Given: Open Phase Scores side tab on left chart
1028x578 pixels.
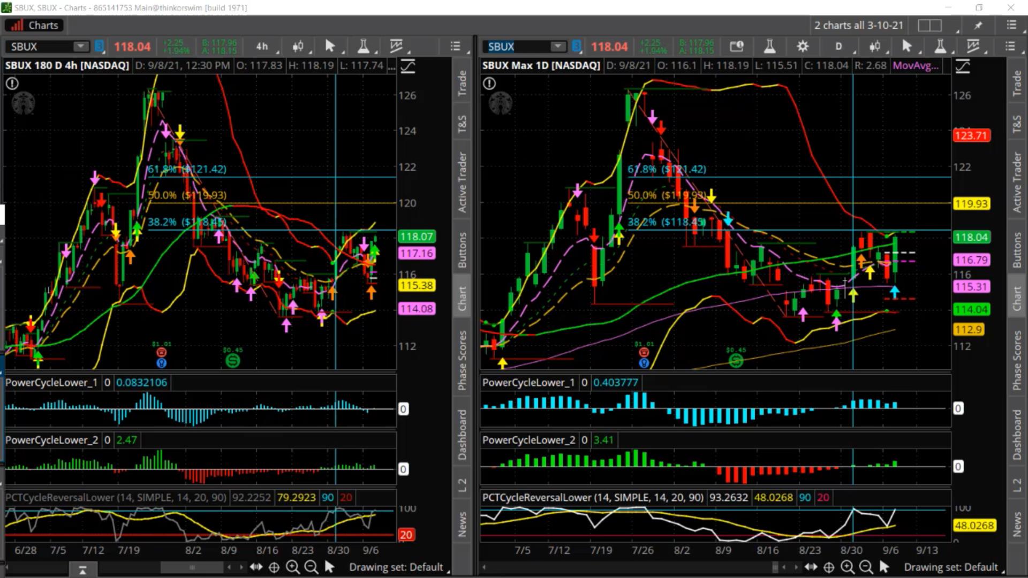Looking at the screenshot, I should [x=462, y=360].
